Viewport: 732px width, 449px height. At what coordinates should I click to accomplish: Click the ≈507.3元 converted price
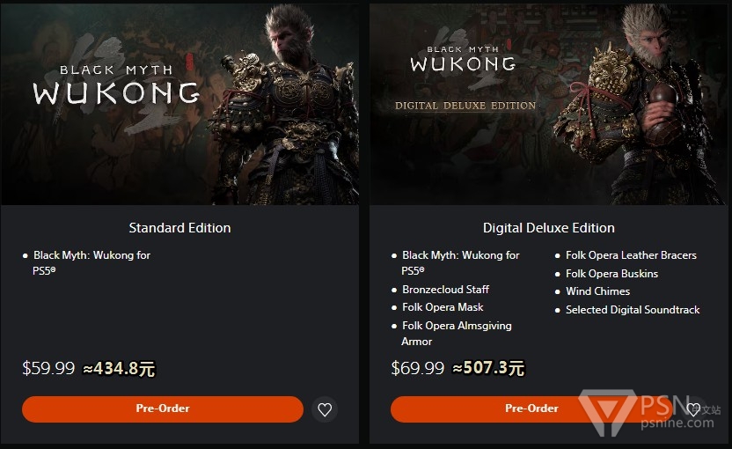488,368
